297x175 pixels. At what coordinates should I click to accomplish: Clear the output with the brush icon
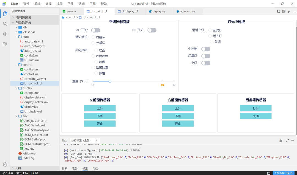point(280,140)
